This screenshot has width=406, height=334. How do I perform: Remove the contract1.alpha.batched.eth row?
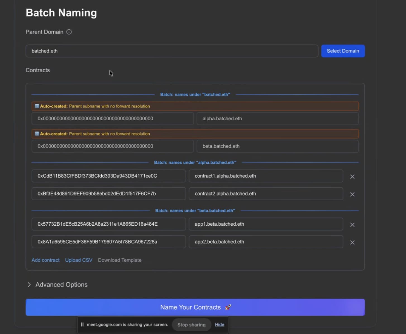click(x=352, y=176)
